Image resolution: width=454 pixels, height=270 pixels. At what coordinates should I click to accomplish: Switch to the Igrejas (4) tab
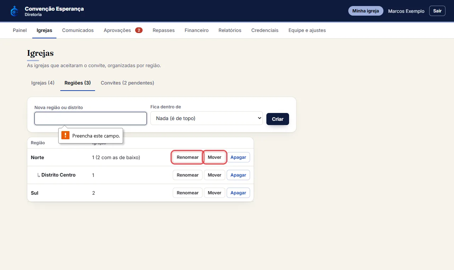pos(43,83)
